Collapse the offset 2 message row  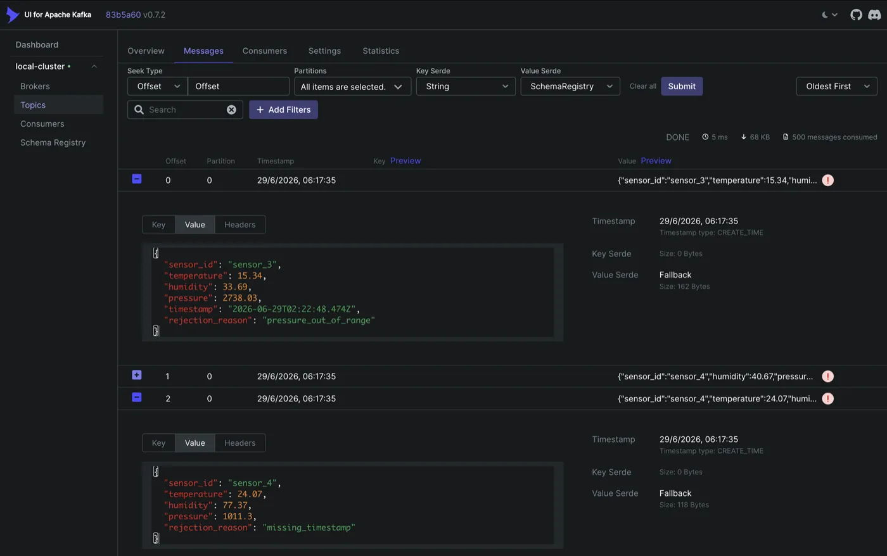pyautogui.click(x=136, y=397)
